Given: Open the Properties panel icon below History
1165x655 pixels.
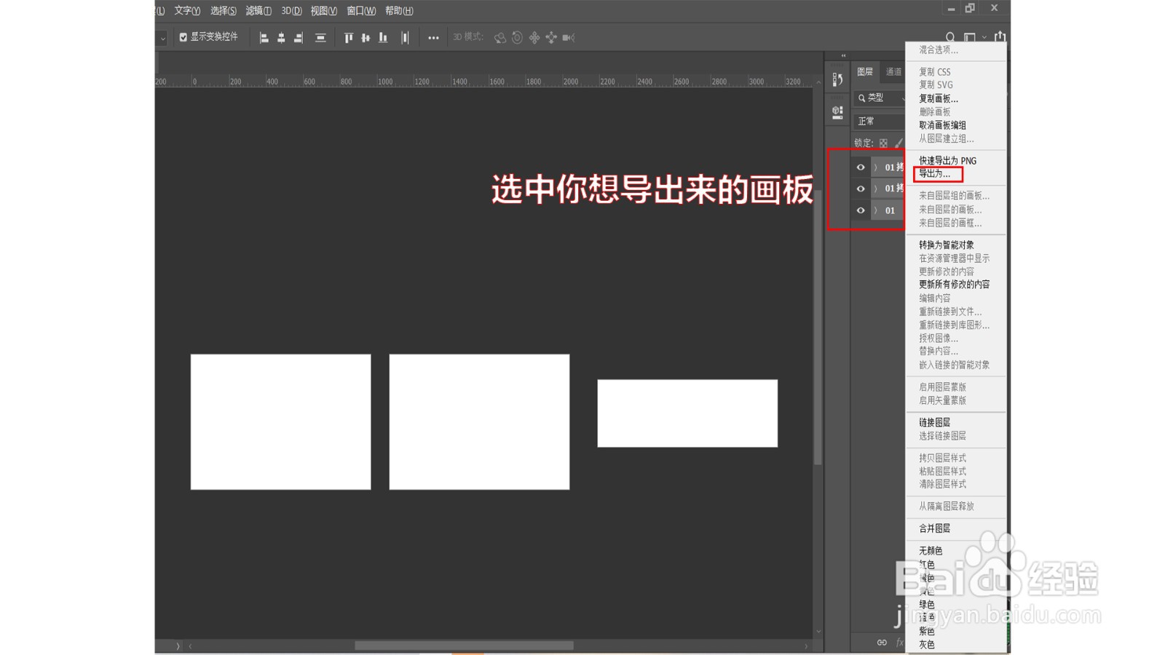Looking at the screenshot, I should (x=837, y=112).
